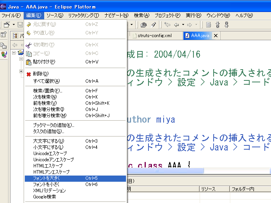
Task: Choose XMLバリデーション entry
Action: (75, 191)
